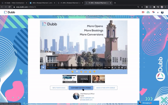Screen dimensions: 168x105
Task: Bookmark this page with star icon
Action: (142, 7)
